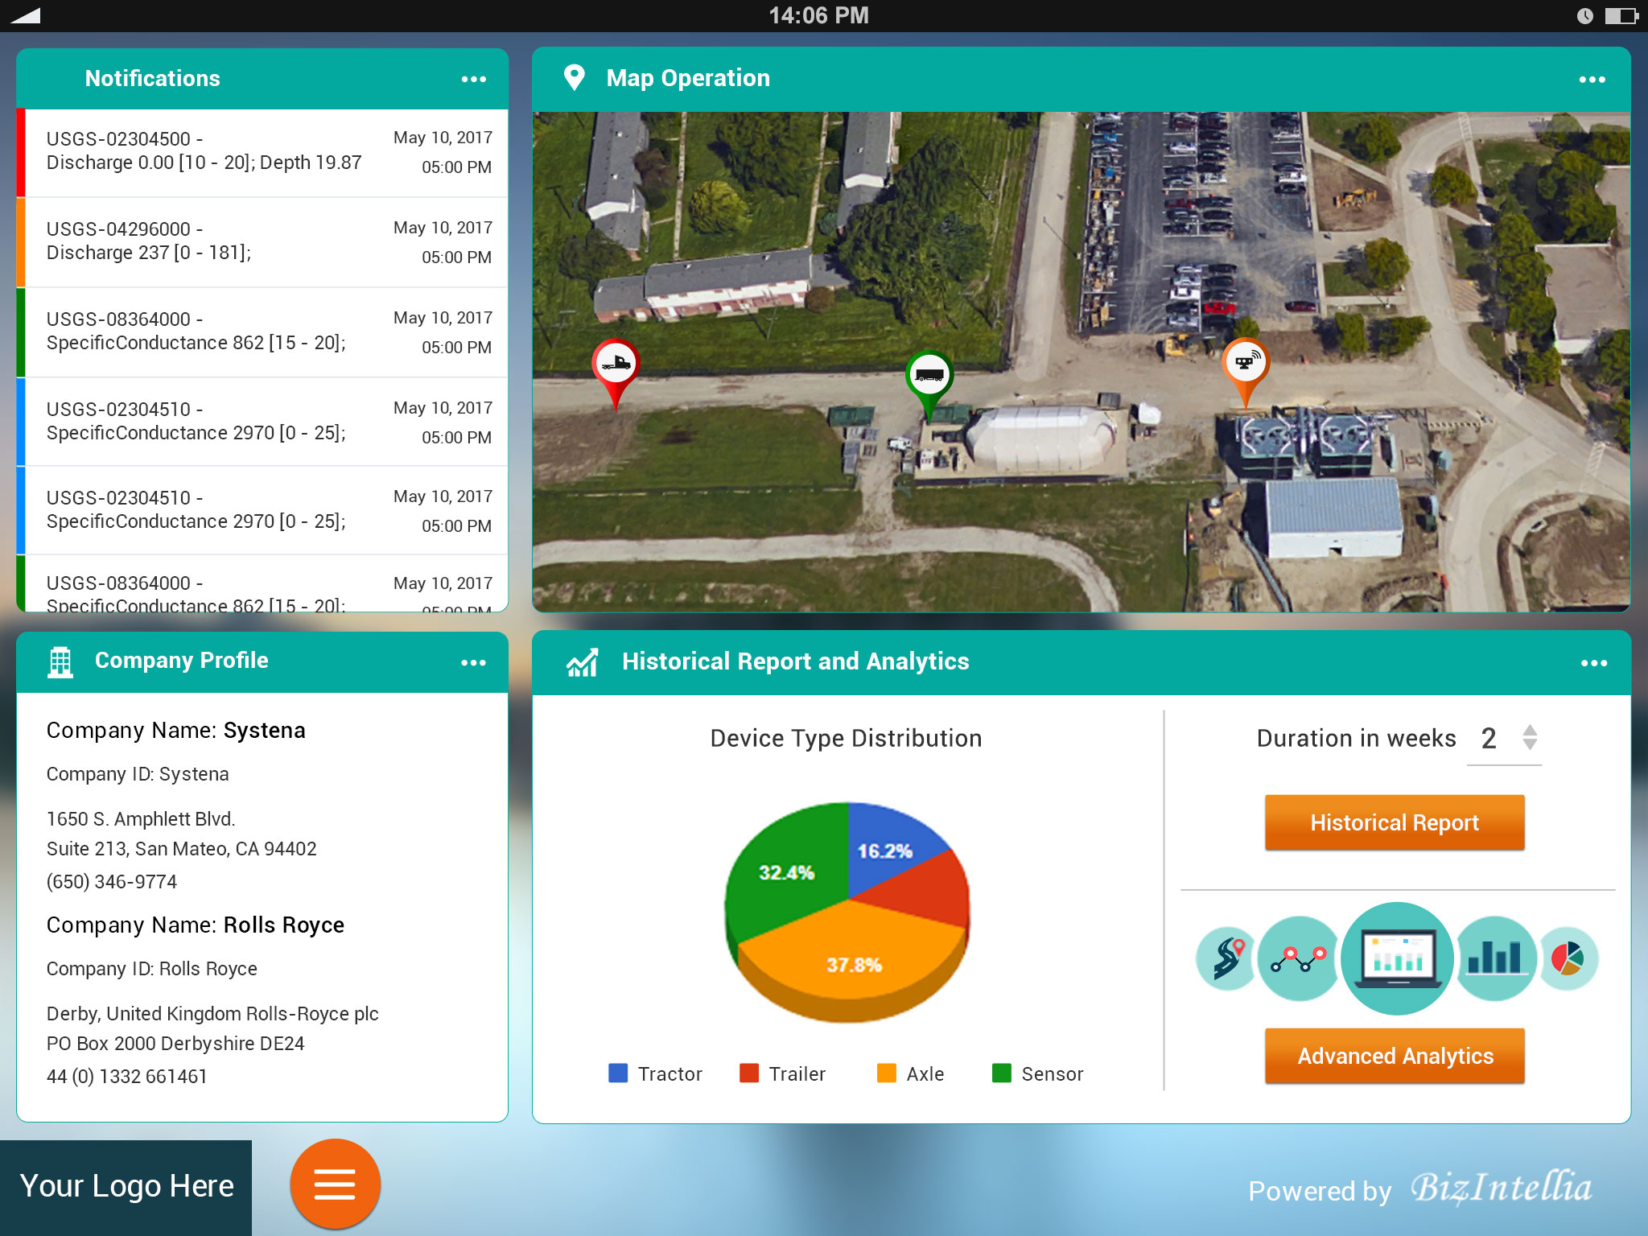Screen dimensions: 1648x1236
Task: Toggle Tractor legend blue swatch
Action: [618, 1073]
